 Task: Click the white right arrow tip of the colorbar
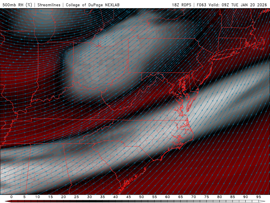pos(262,201)
